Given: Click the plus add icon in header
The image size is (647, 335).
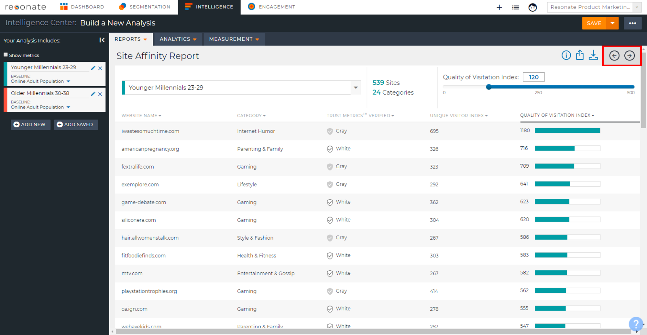Looking at the screenshot, I should click(499, 7).
